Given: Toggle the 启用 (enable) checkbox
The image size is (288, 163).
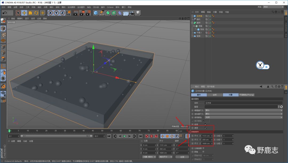Looking at the screenshot, I should [x=205, y=124].
